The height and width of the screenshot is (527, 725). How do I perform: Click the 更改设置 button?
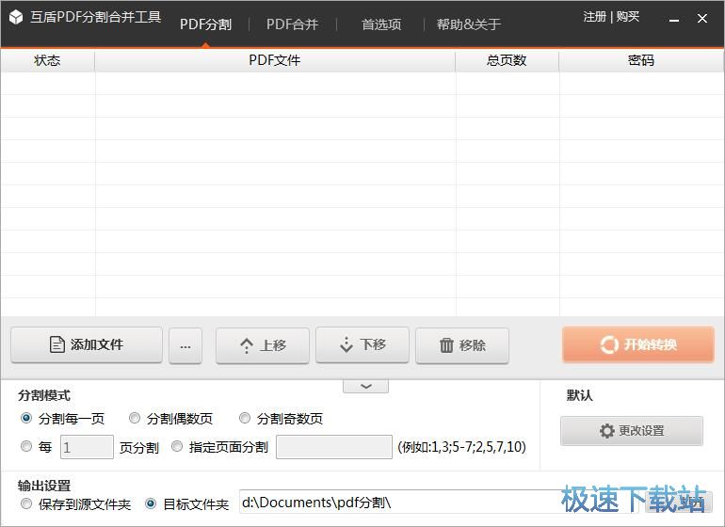pyautogui.click(x=632, y=431)
